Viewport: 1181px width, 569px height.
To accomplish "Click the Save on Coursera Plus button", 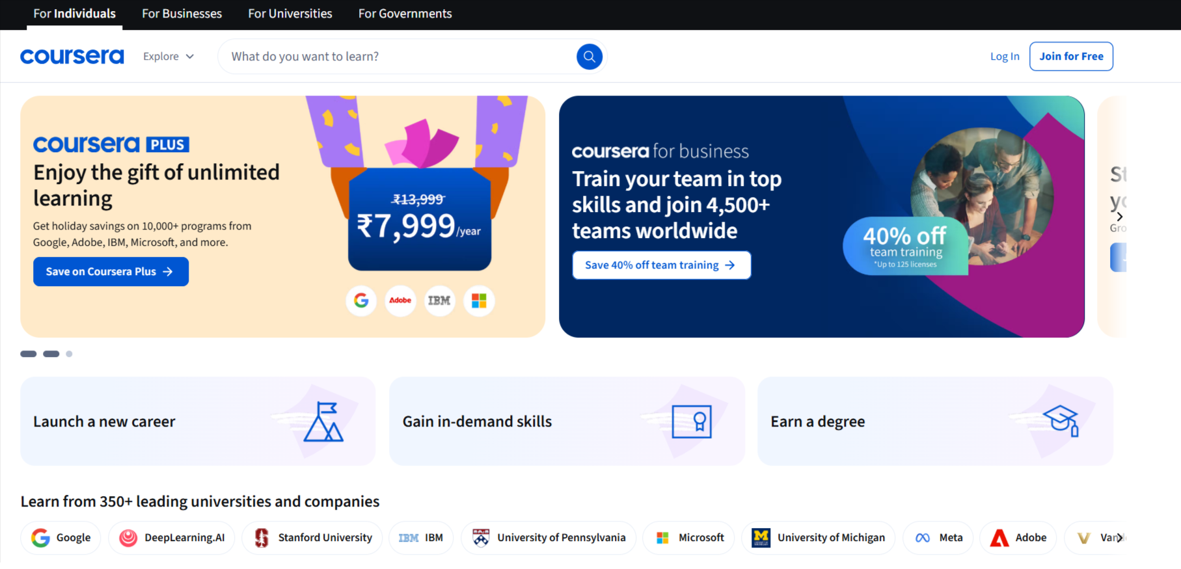I will [111, 272].
